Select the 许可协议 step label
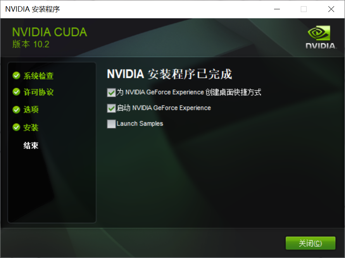The image size is (345, 258). pyautogui.click(x=38, y=92)
